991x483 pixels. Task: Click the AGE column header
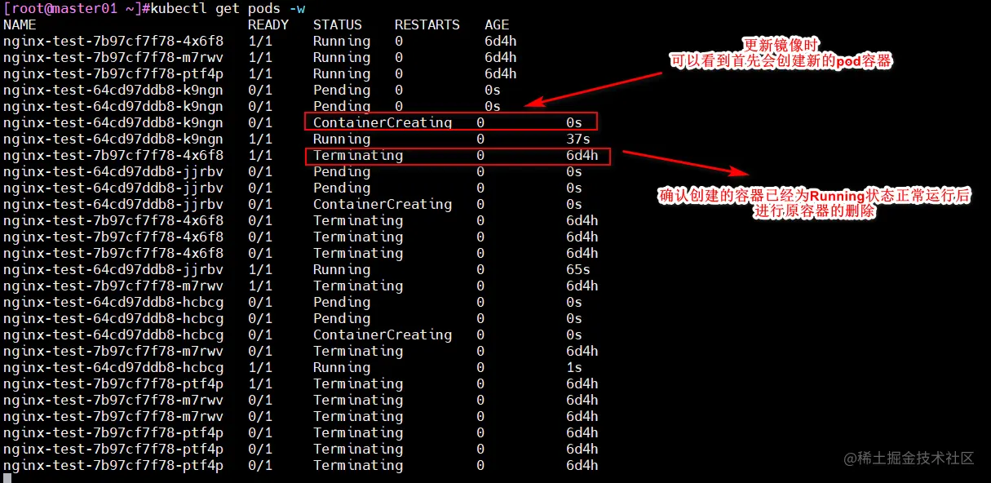pos(497,24)
